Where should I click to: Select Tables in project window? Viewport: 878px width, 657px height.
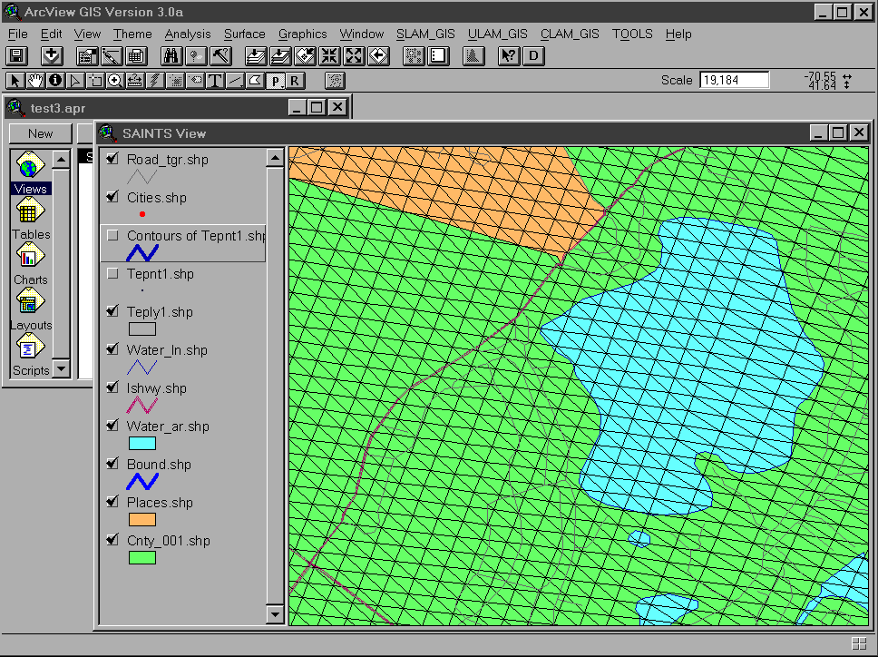point(31,220)
